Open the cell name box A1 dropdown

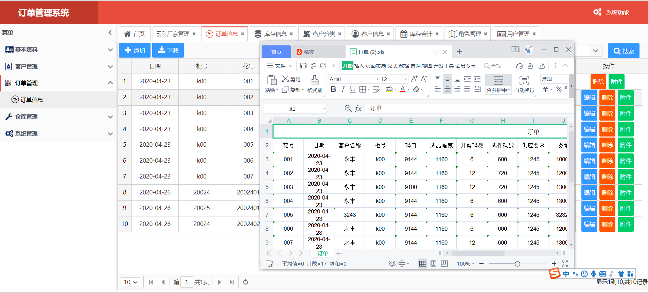click(x=325, y=109)
